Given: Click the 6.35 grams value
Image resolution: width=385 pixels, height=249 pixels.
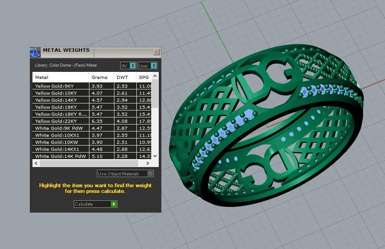Looking at the screenshot, I should 97,121.
